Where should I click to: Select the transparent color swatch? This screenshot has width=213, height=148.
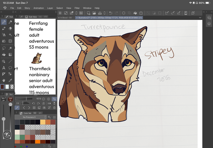coord(13,87)
